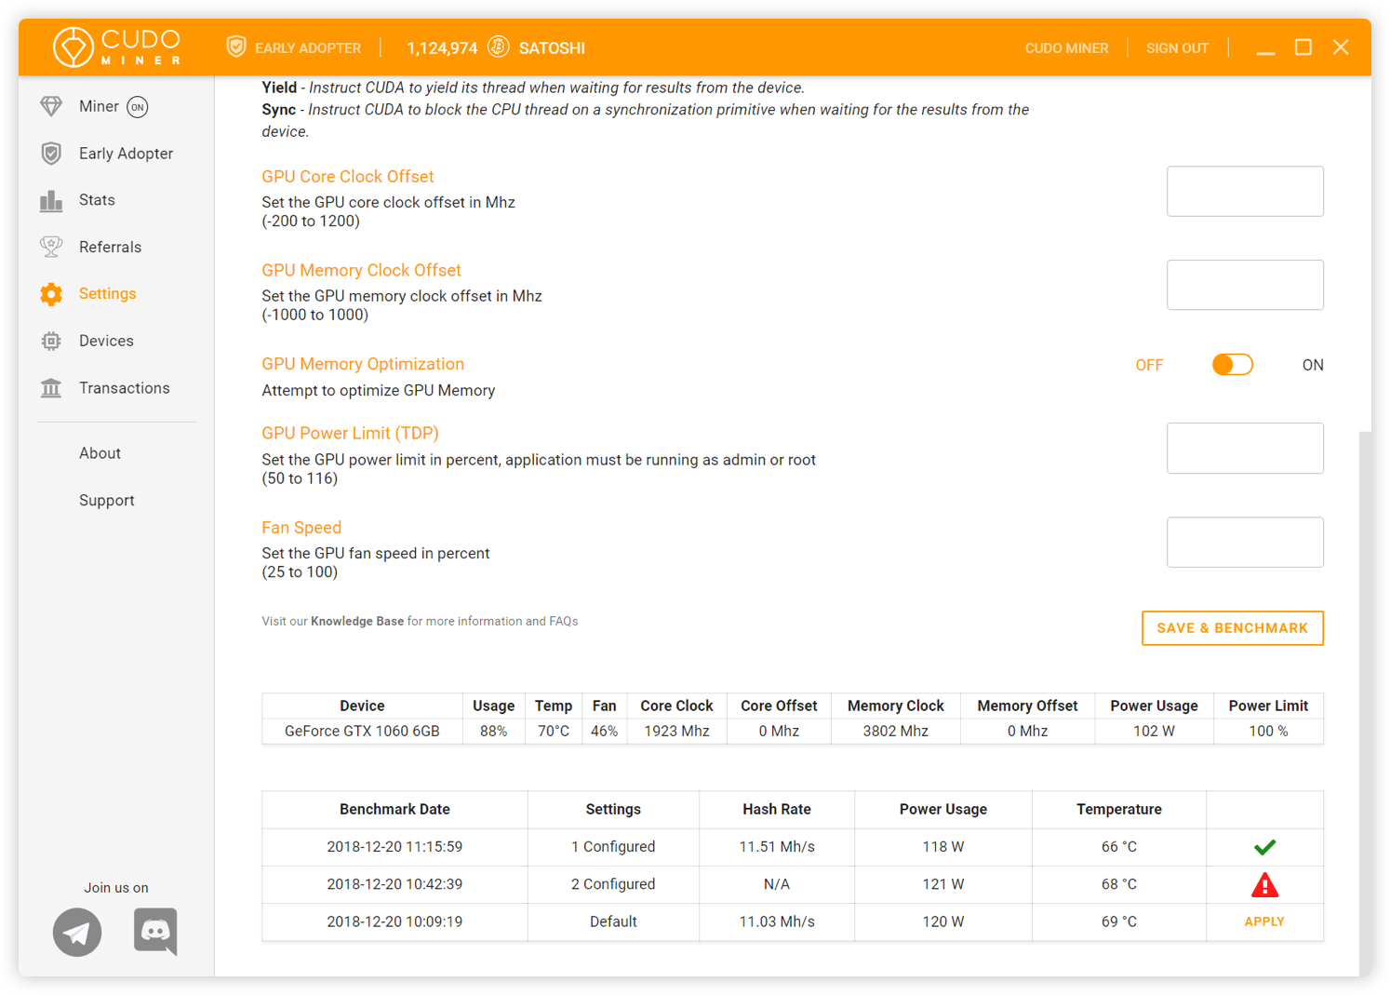Open the Telegram icon at the bottom
This screenshot has width=1390, height=995.
click(x=77, y=932)
